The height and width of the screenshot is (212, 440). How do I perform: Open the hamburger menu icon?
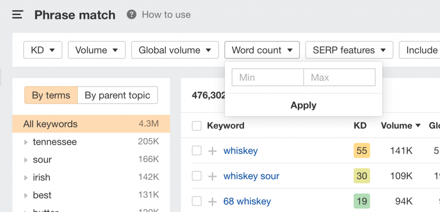pos(17,15)
